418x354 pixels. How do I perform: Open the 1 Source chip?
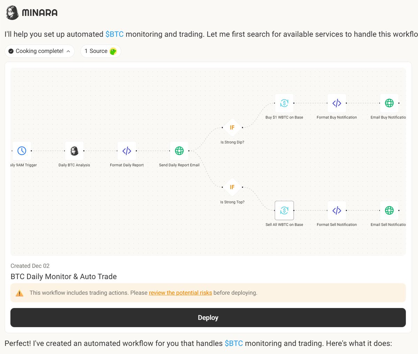click(101, 51)
